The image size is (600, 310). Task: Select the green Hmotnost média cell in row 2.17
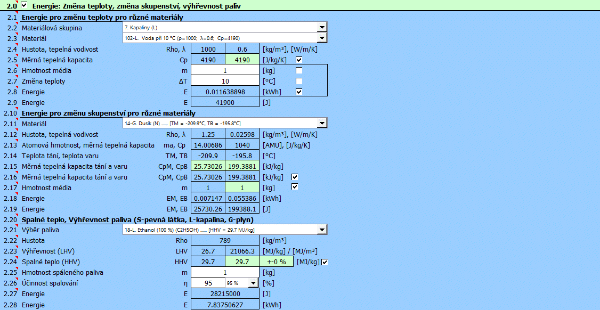[x=242, y=187]
